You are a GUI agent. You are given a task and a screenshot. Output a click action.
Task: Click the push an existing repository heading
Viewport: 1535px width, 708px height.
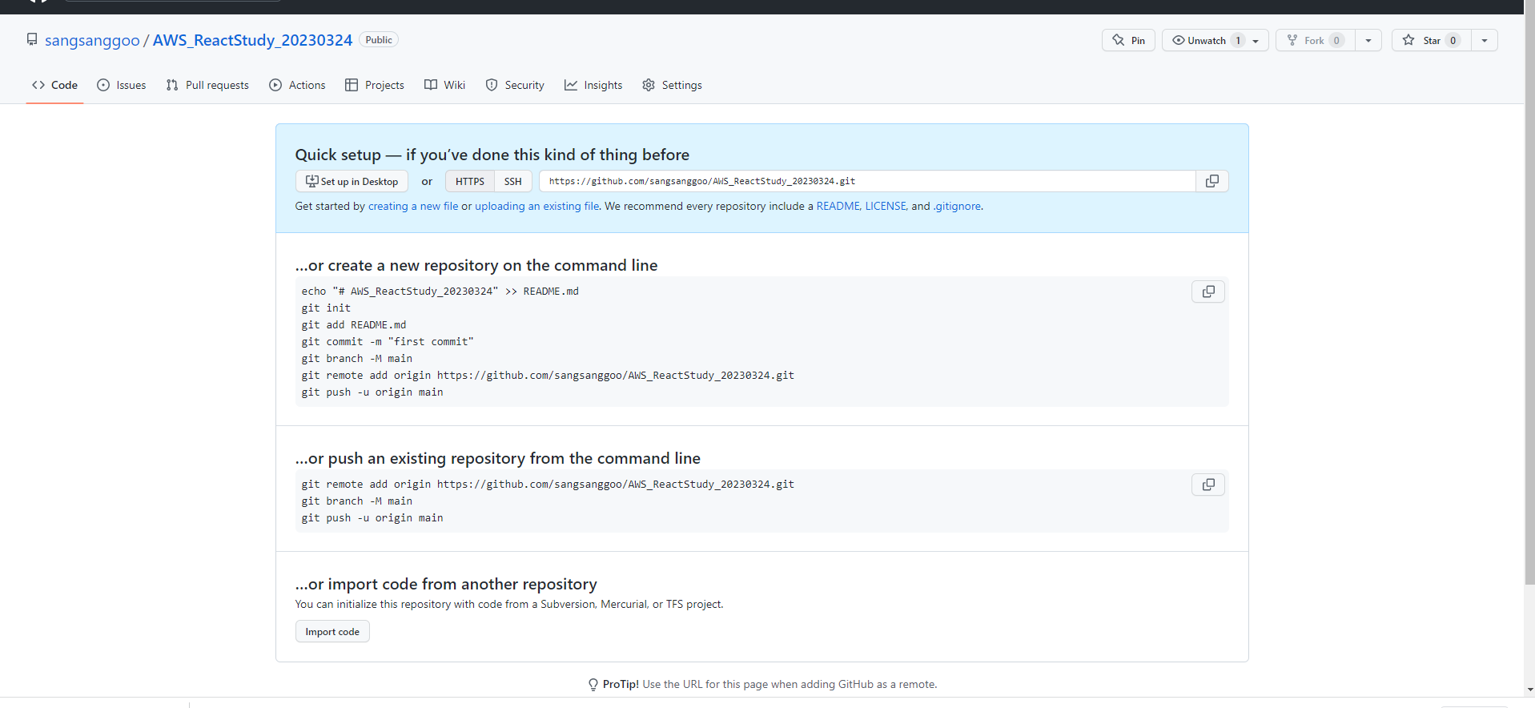[498, 458]
